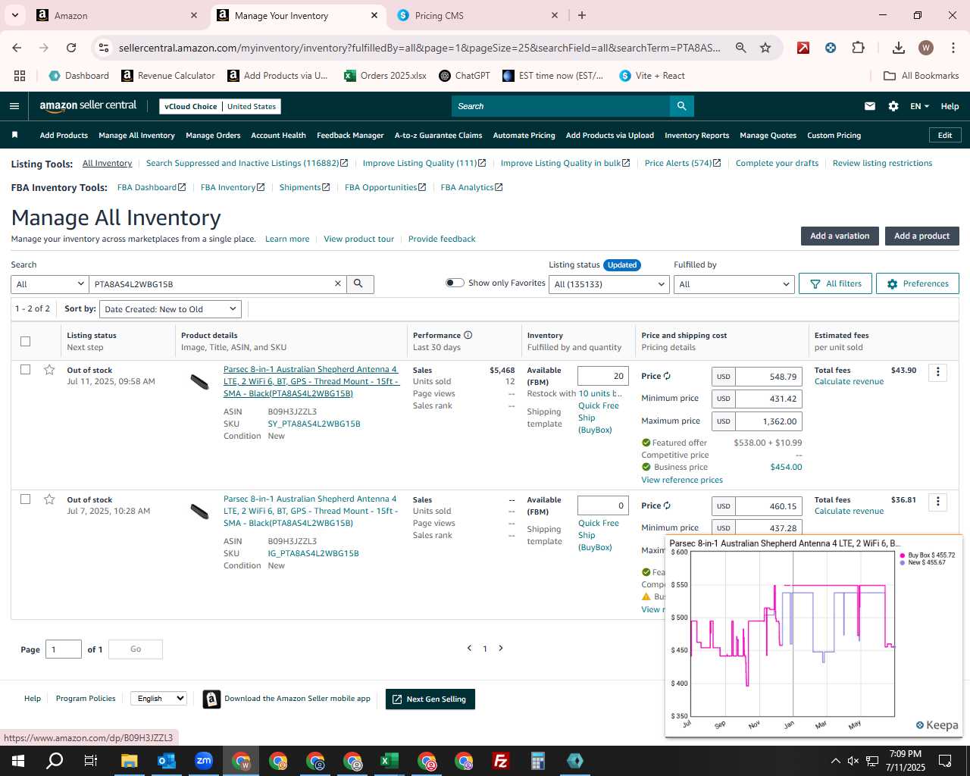The image size is (970, 776).
Task: Run the inventory search magnifier button
Action: pos(359,283)
